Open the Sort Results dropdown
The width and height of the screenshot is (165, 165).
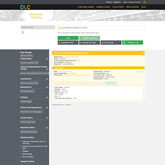111,43
